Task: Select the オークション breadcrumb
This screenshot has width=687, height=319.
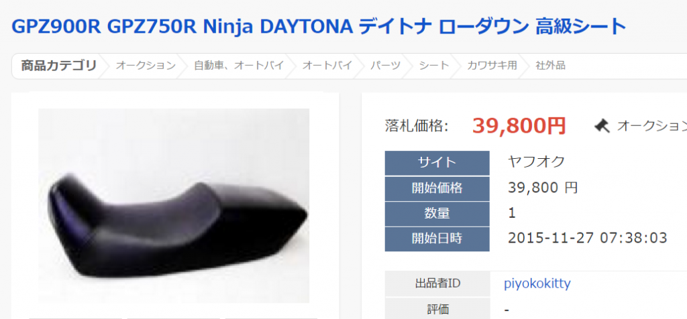Action: coord(146,66)
